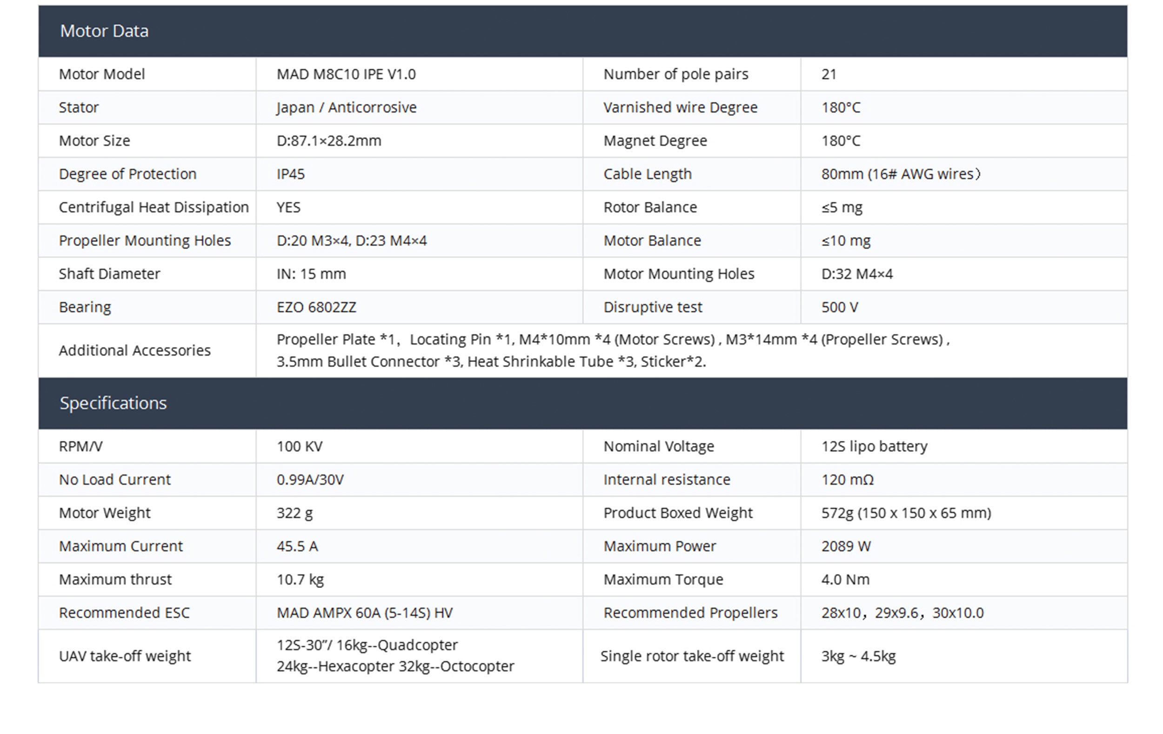Click the Recommended Propellers label
Viewport: 1163px width, 734px height.
click(x=690, y=613)
